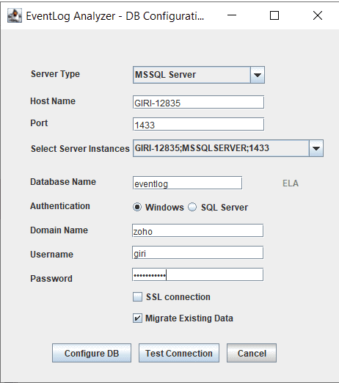Viewport: 339px width, 383px height.
Task: Click the Server Type label
Action: 55,74
